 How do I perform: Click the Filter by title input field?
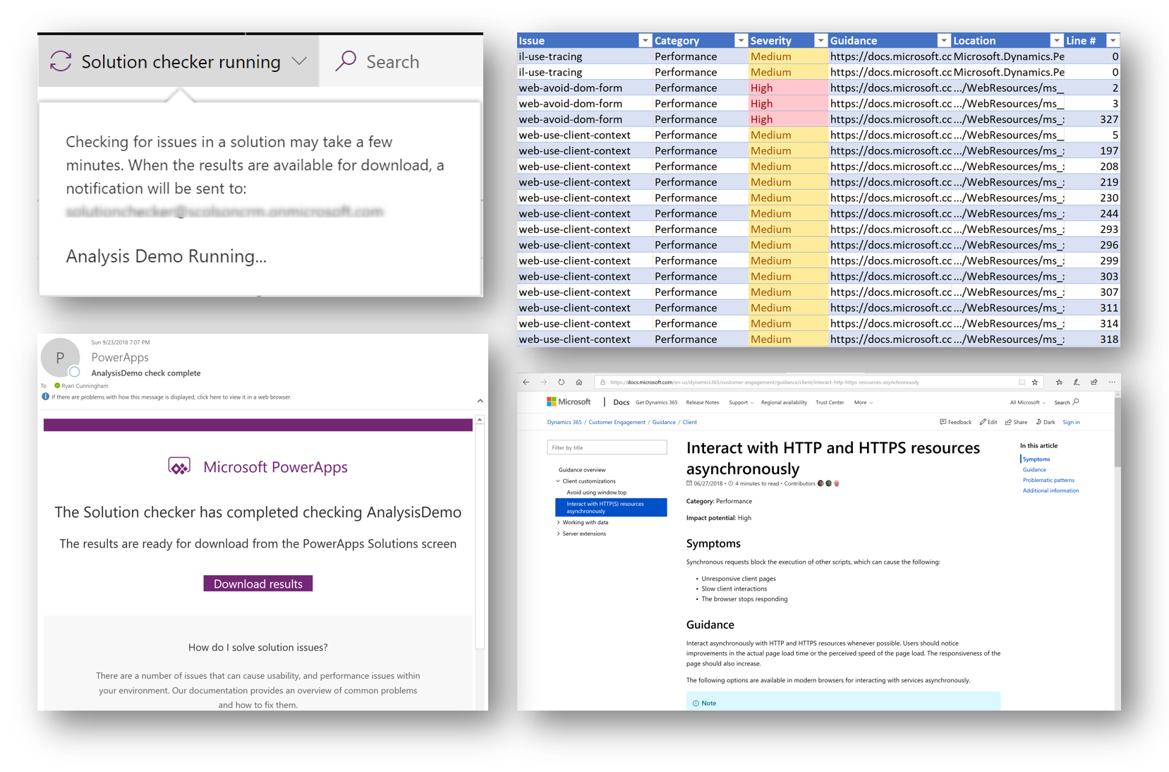(607, 447)
